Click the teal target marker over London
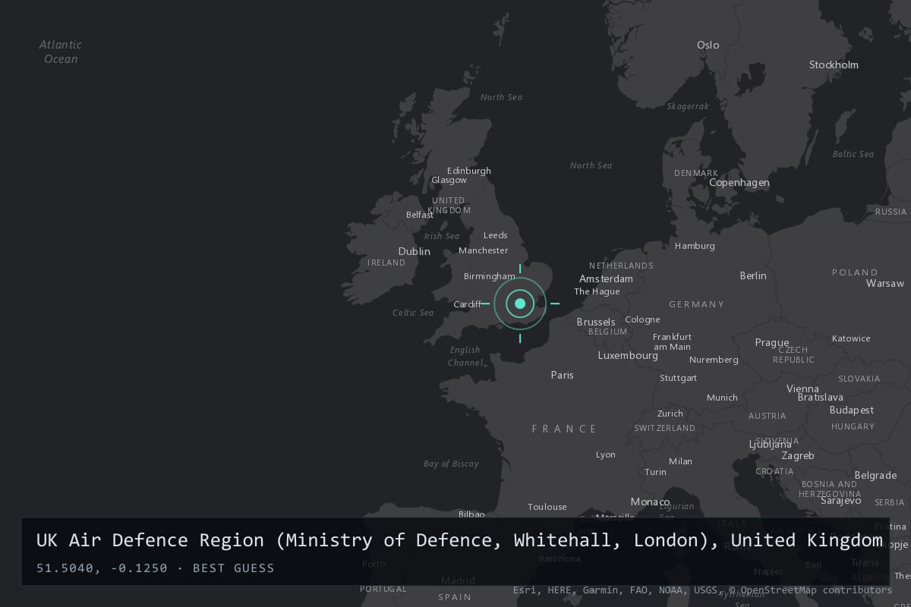The width and height of the screenshot is (911, 607). tap(520, 303)
